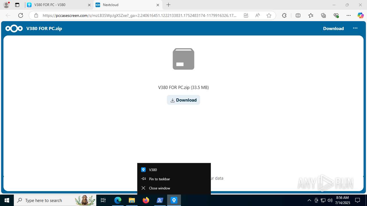This screenshot has height=206, width=367.
Task: Open the Collections icon
Action: (323, 15)
